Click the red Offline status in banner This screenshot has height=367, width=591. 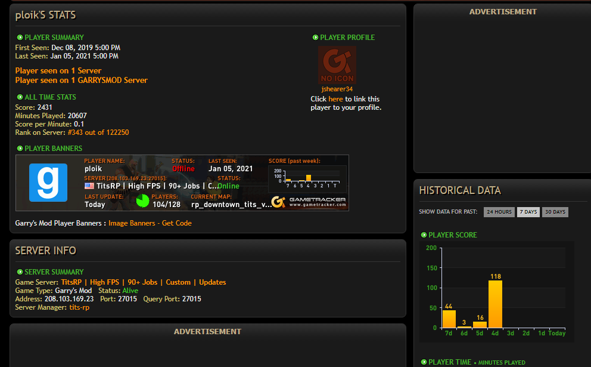pos(183,169)
